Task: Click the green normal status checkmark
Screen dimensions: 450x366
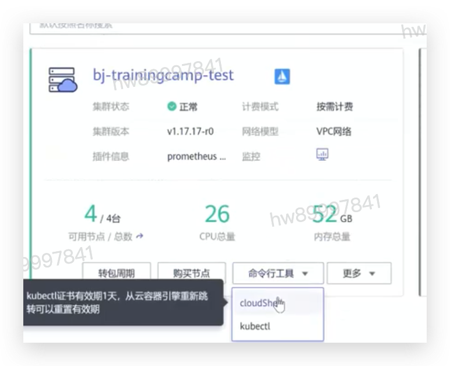Action: [x=171, y=107]
